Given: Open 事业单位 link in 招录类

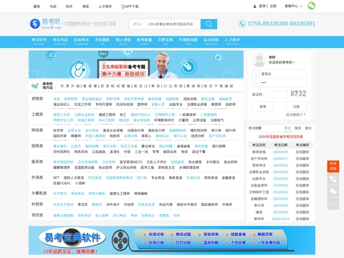Looking at the screenshot, I should tap(60, 146).
